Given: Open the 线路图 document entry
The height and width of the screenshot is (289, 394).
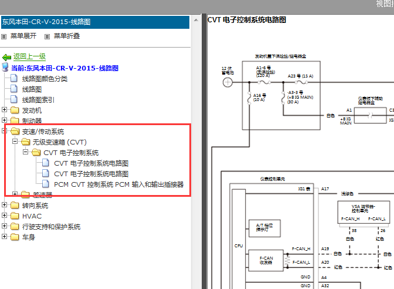Looking at the screenshot, I should (32, 89).
